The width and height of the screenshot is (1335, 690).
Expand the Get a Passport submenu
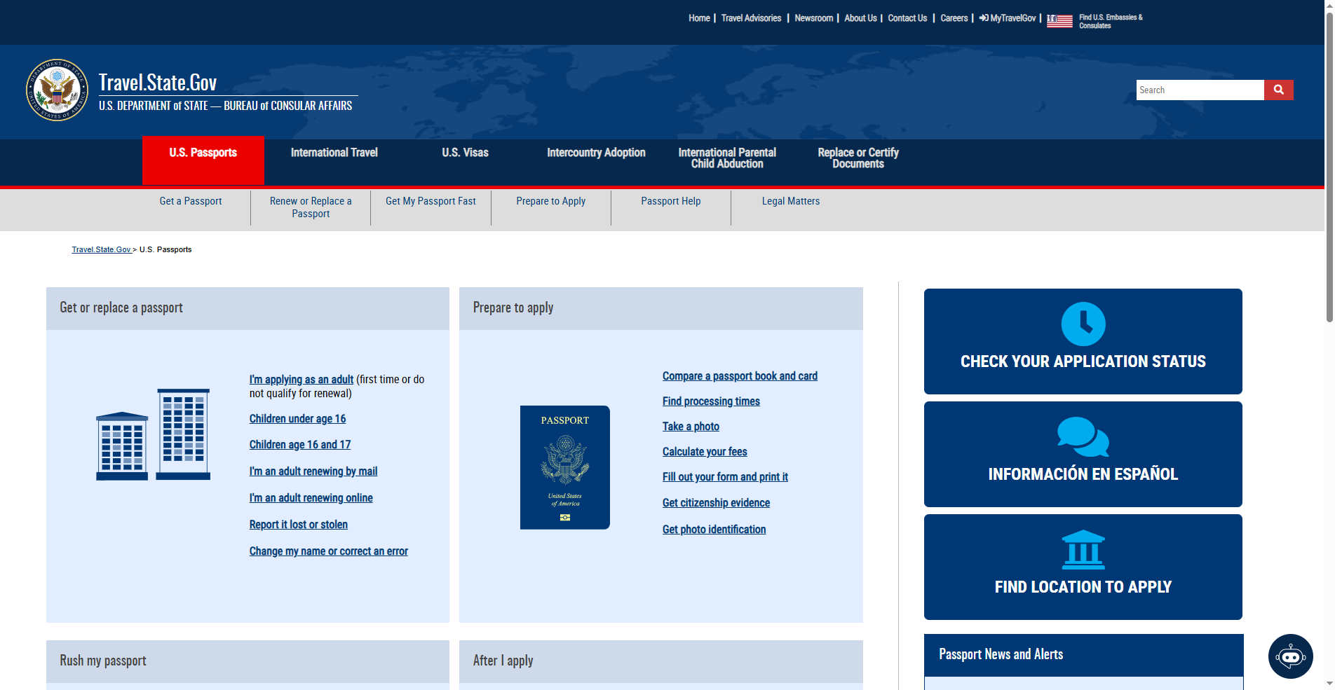pyautogui.click(x=191, y=202)
